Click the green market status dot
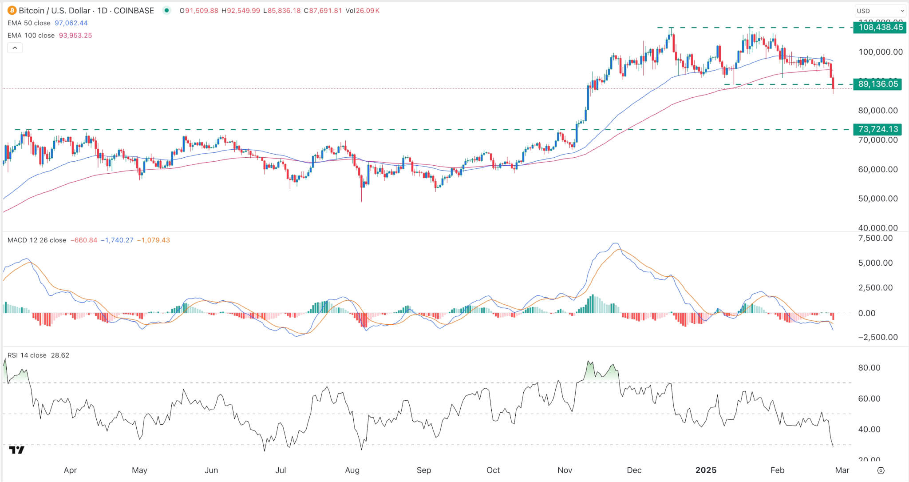The image size is (909, 482). (166, 11)
